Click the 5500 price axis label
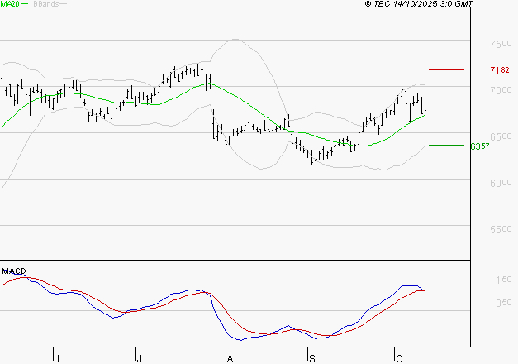The width and height of the screenshot is (518, 364). click(501, 229)
